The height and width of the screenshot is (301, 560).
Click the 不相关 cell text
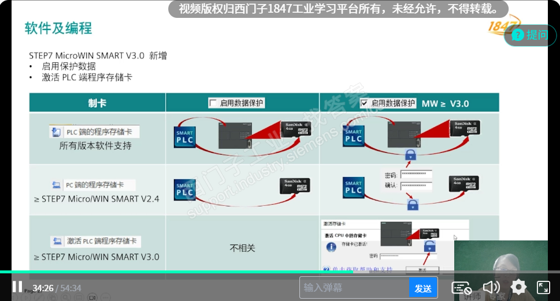(242, 248)
